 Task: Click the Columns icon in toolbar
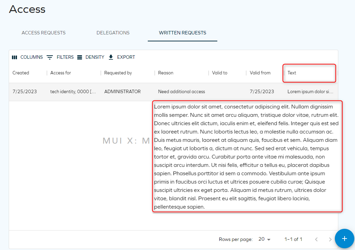[15, 57]
